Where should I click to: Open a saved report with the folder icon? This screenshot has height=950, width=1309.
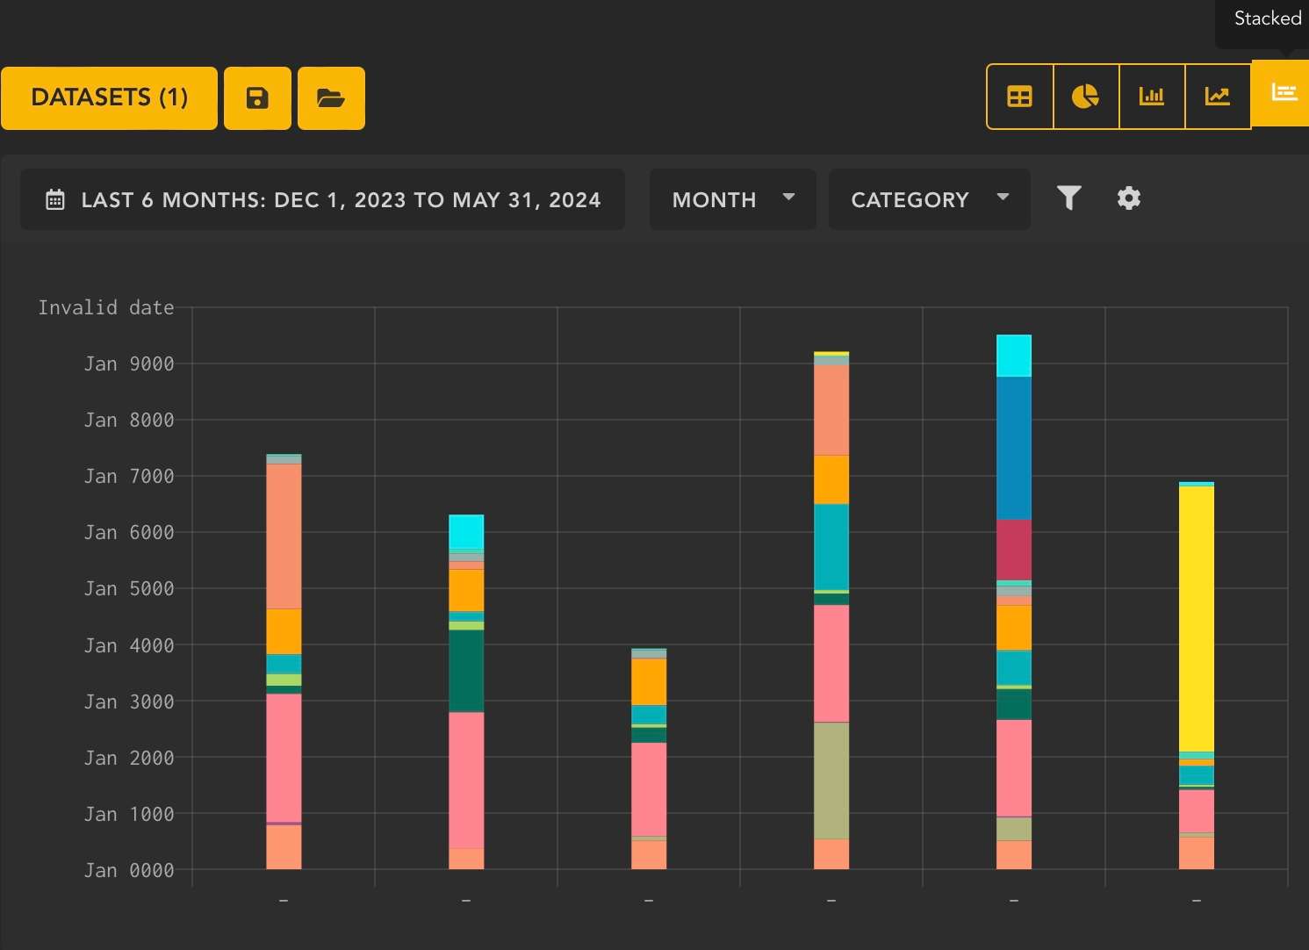[331, 97]
